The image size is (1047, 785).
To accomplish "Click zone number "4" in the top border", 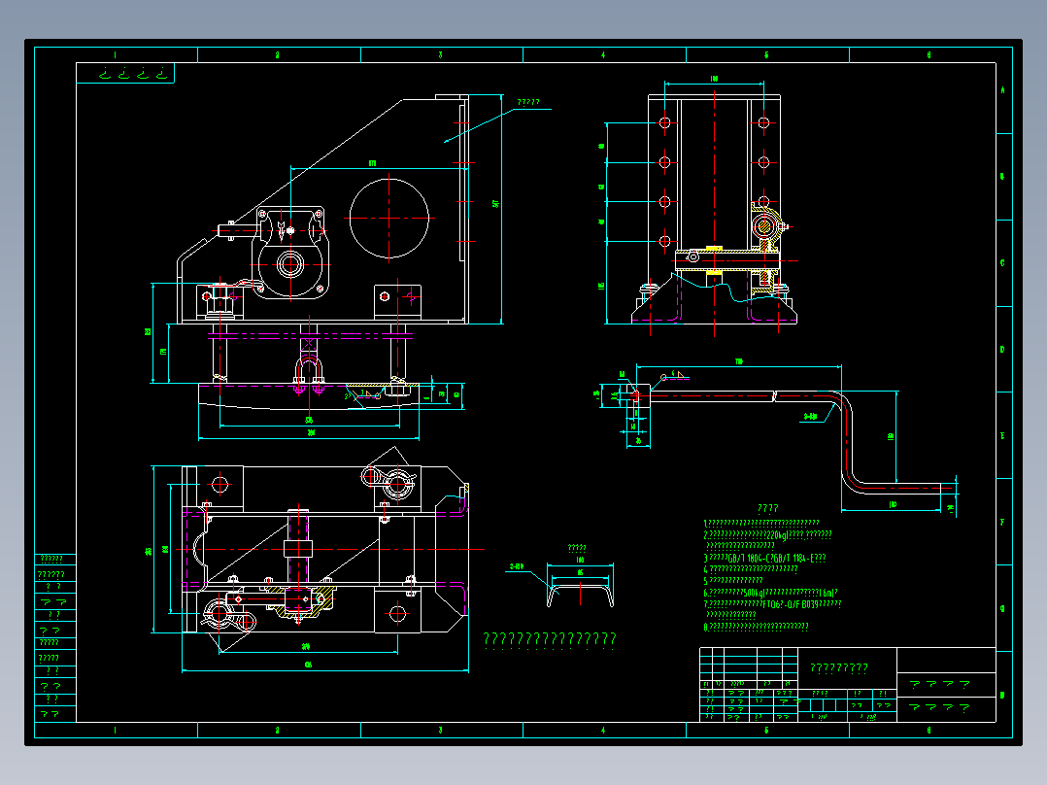I will [x=603, y=54].
